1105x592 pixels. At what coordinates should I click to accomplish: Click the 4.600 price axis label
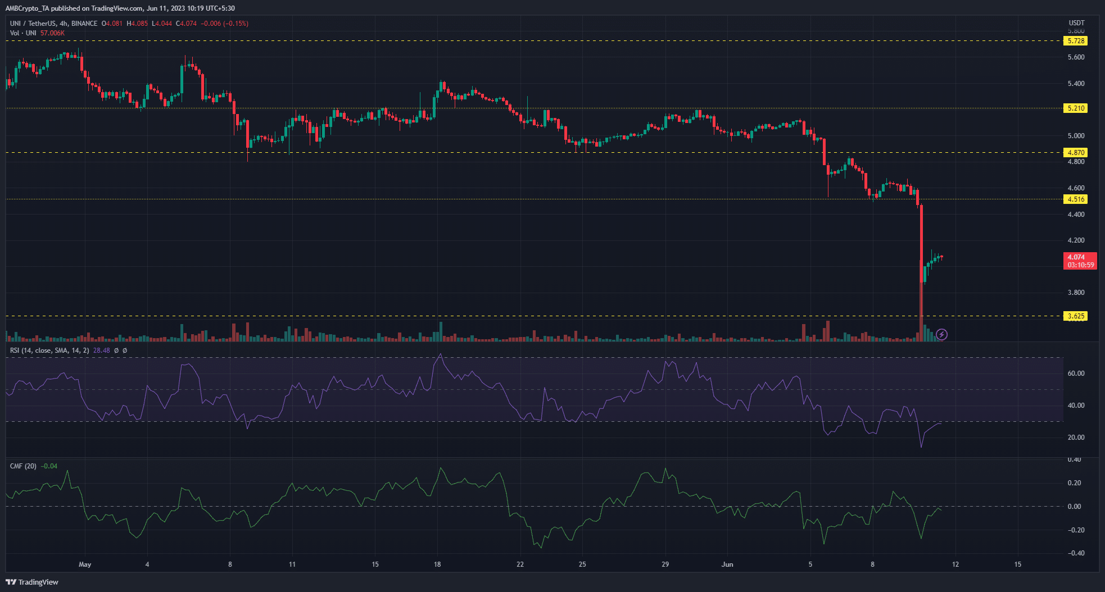pyautogui.click(x=1076, y=188)
